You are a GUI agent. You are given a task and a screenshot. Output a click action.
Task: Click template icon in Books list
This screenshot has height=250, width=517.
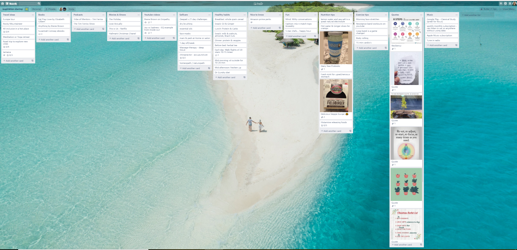point(68,40)
